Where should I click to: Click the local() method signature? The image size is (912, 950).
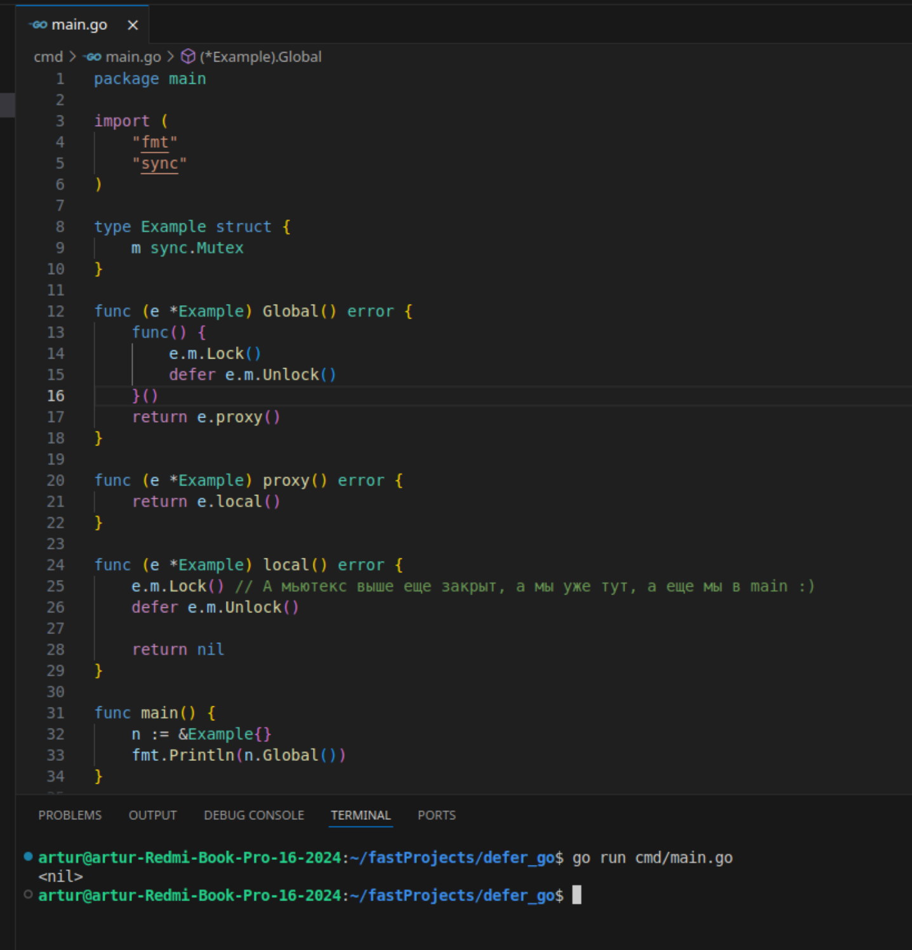click(x=248, y=565)
